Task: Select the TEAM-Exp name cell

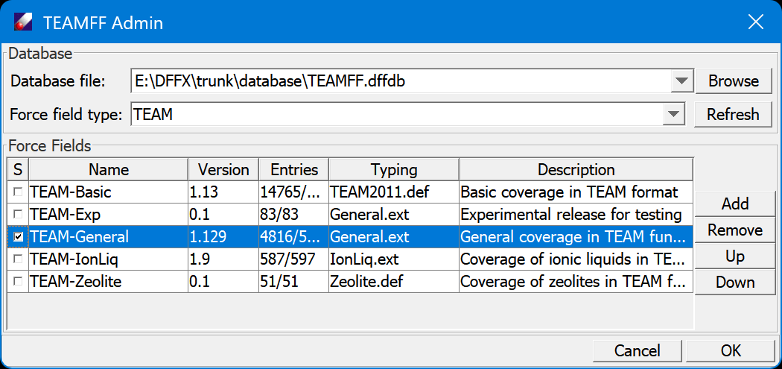Action: [109, 215]
